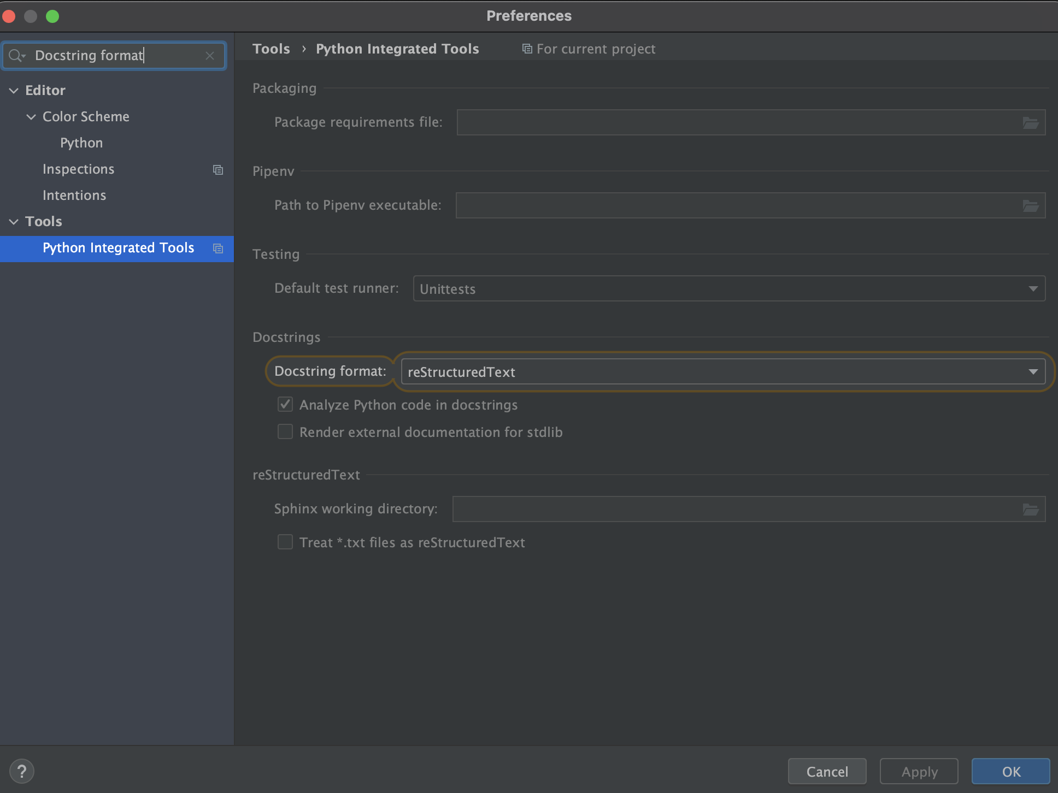Browse for a Package requirements file
The height and width of the screenshot is (793, 1058).
1030,122
